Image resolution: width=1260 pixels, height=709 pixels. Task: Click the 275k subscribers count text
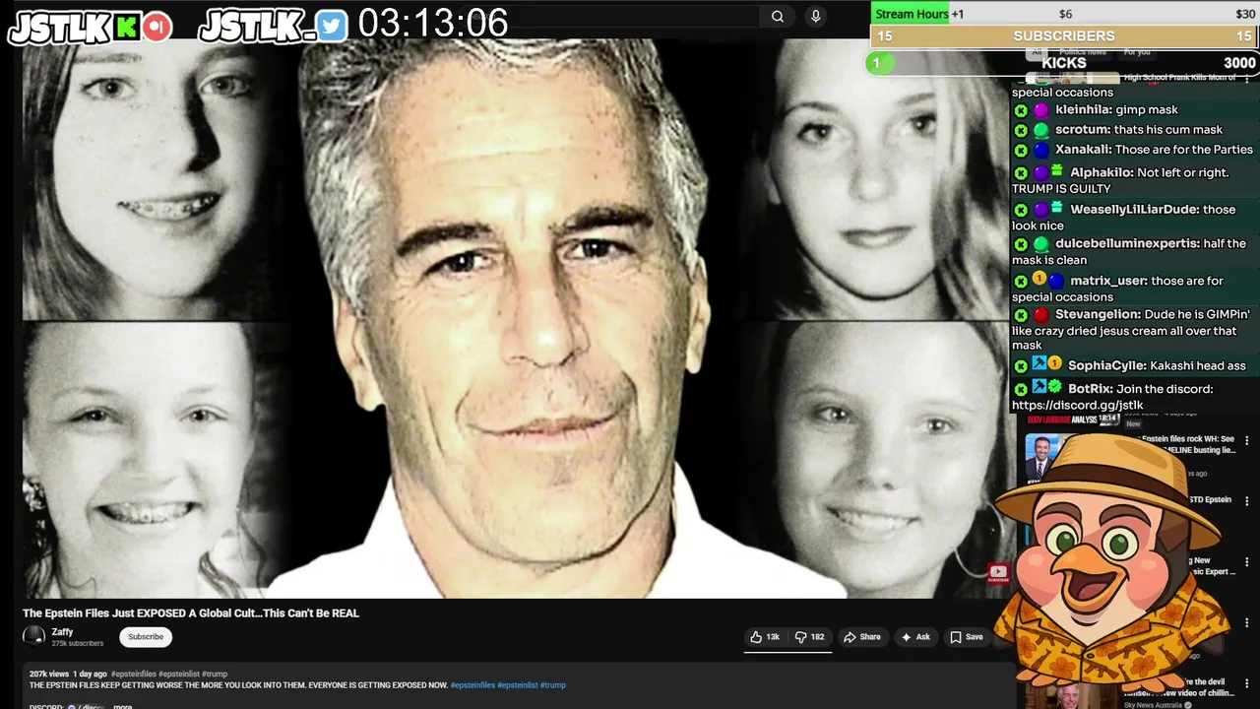click(78, 644)
